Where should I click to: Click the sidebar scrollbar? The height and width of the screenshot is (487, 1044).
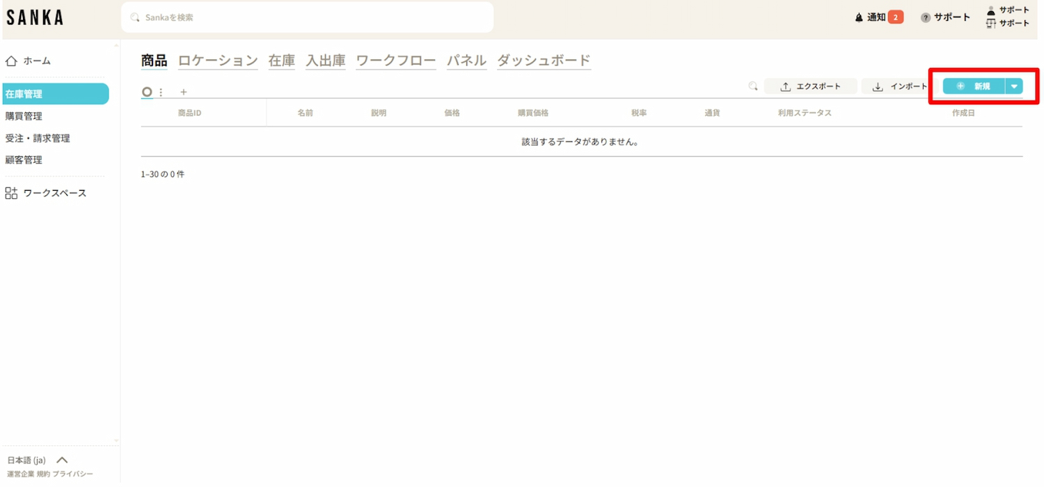[x=116, y=243]
